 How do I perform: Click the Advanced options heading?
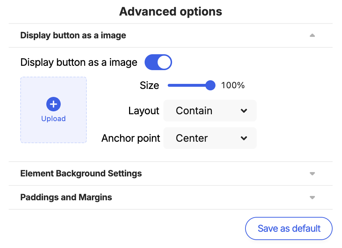point(171,12)
